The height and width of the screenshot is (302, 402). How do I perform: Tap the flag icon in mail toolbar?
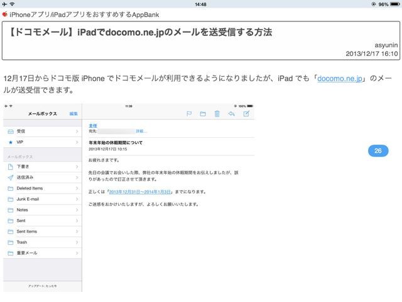[x=189, y=114]
